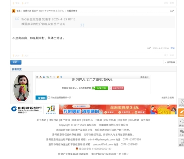The image size is (184, 159).
Task: Switch the editor to 高级模式
Action: pos(144,77)
